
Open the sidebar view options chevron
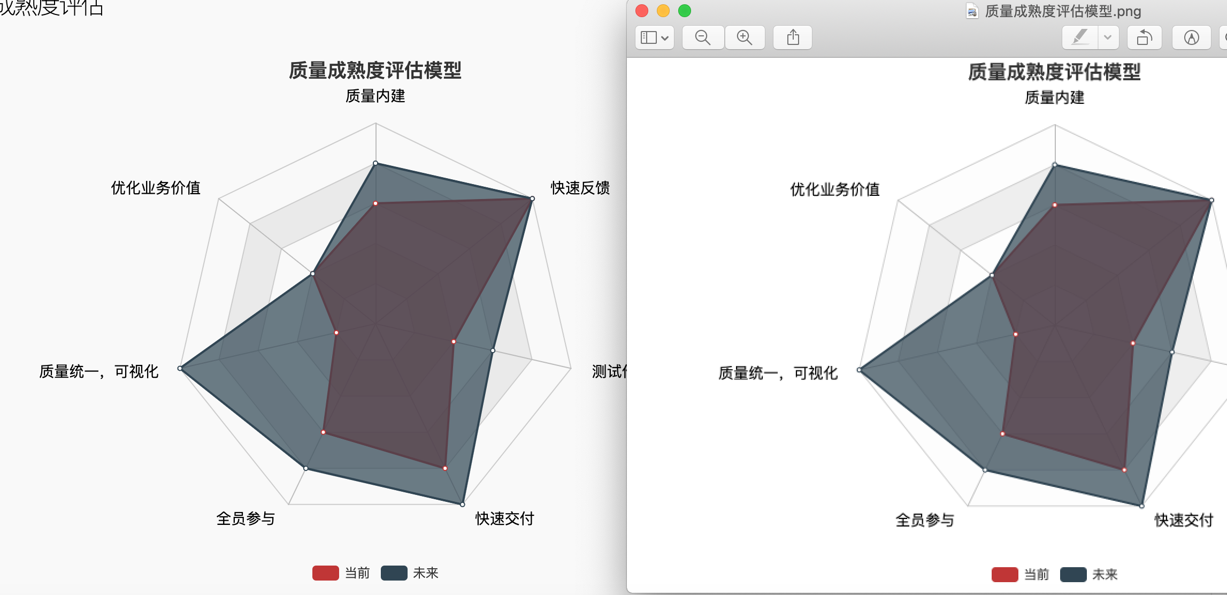[x=665, y=37]
